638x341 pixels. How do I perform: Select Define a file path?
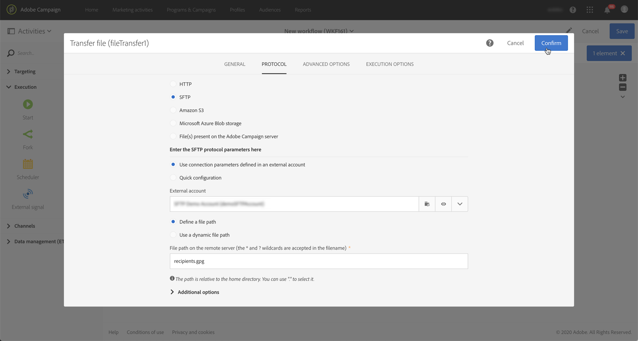coord(173,222)
